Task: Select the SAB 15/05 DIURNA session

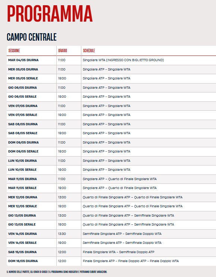Action: click(22, 252)
